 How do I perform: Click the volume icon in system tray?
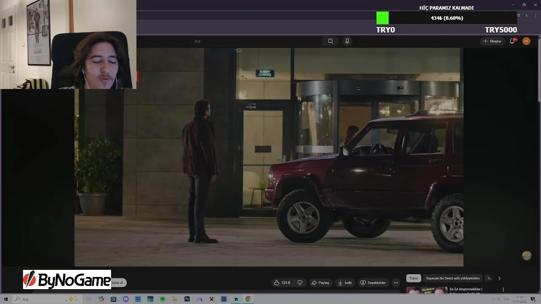coord(500,299)
